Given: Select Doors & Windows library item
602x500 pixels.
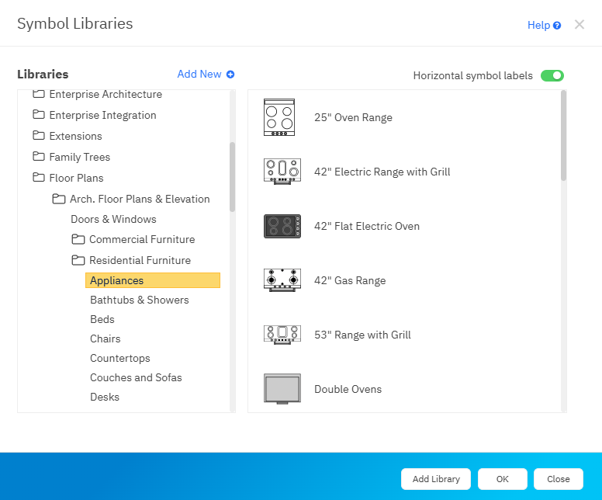Looking at the screenshot, I should click(113, 219).
